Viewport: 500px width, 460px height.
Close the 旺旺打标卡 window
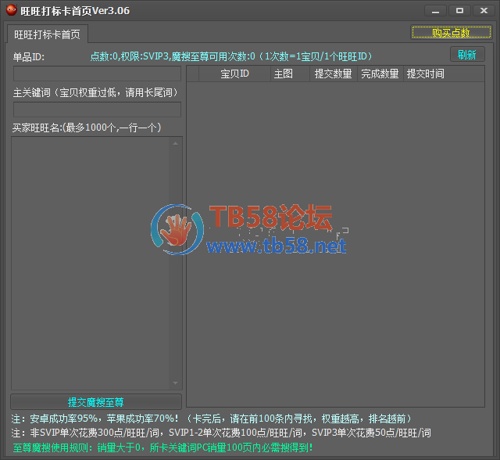[x=484, y=11]
